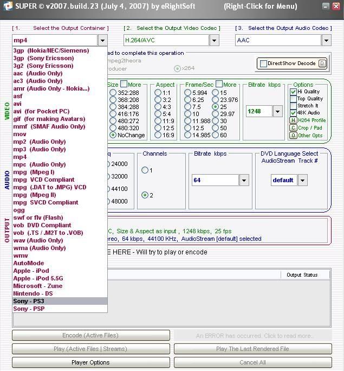Open H264 Profile via the H button
The width and height of the screenshot is (344, 371).
coord(293,120)
